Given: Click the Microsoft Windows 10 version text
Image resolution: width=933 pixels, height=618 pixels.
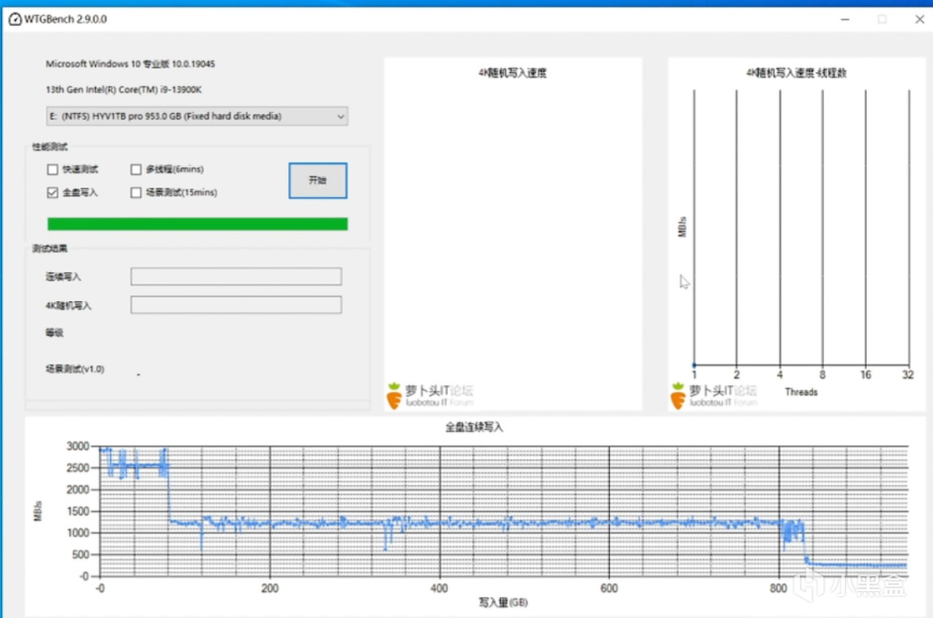Looking at the screenshot, I should pyautogui.click(x=131, y=63).
